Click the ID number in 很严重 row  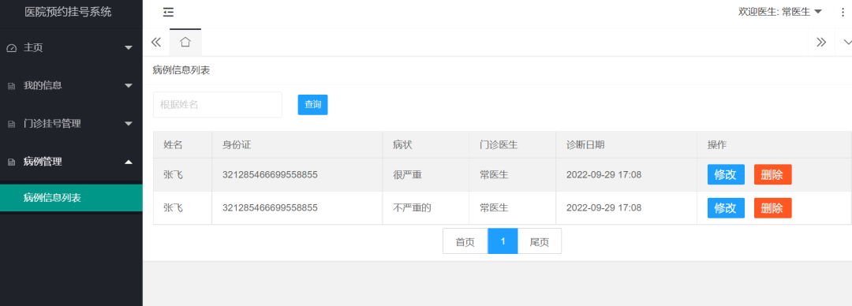pos(270,175)
